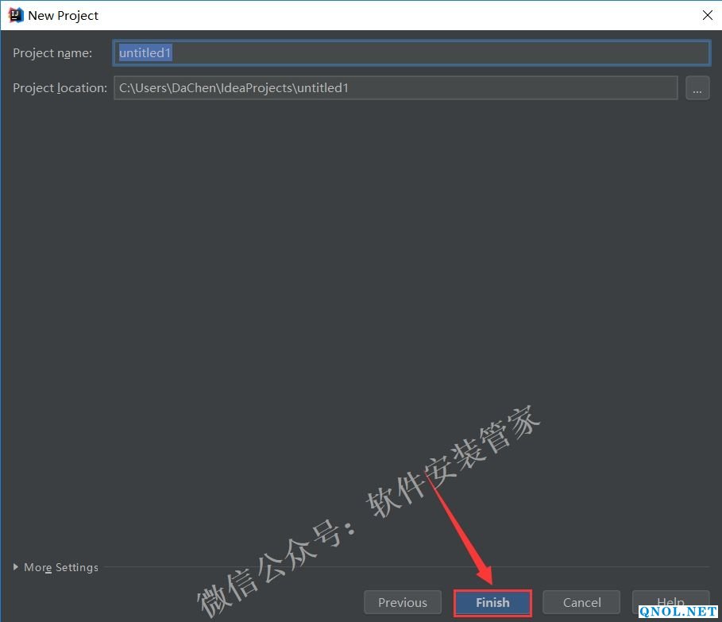
Task: Close the New Project dialog
Action: [707, 15]
